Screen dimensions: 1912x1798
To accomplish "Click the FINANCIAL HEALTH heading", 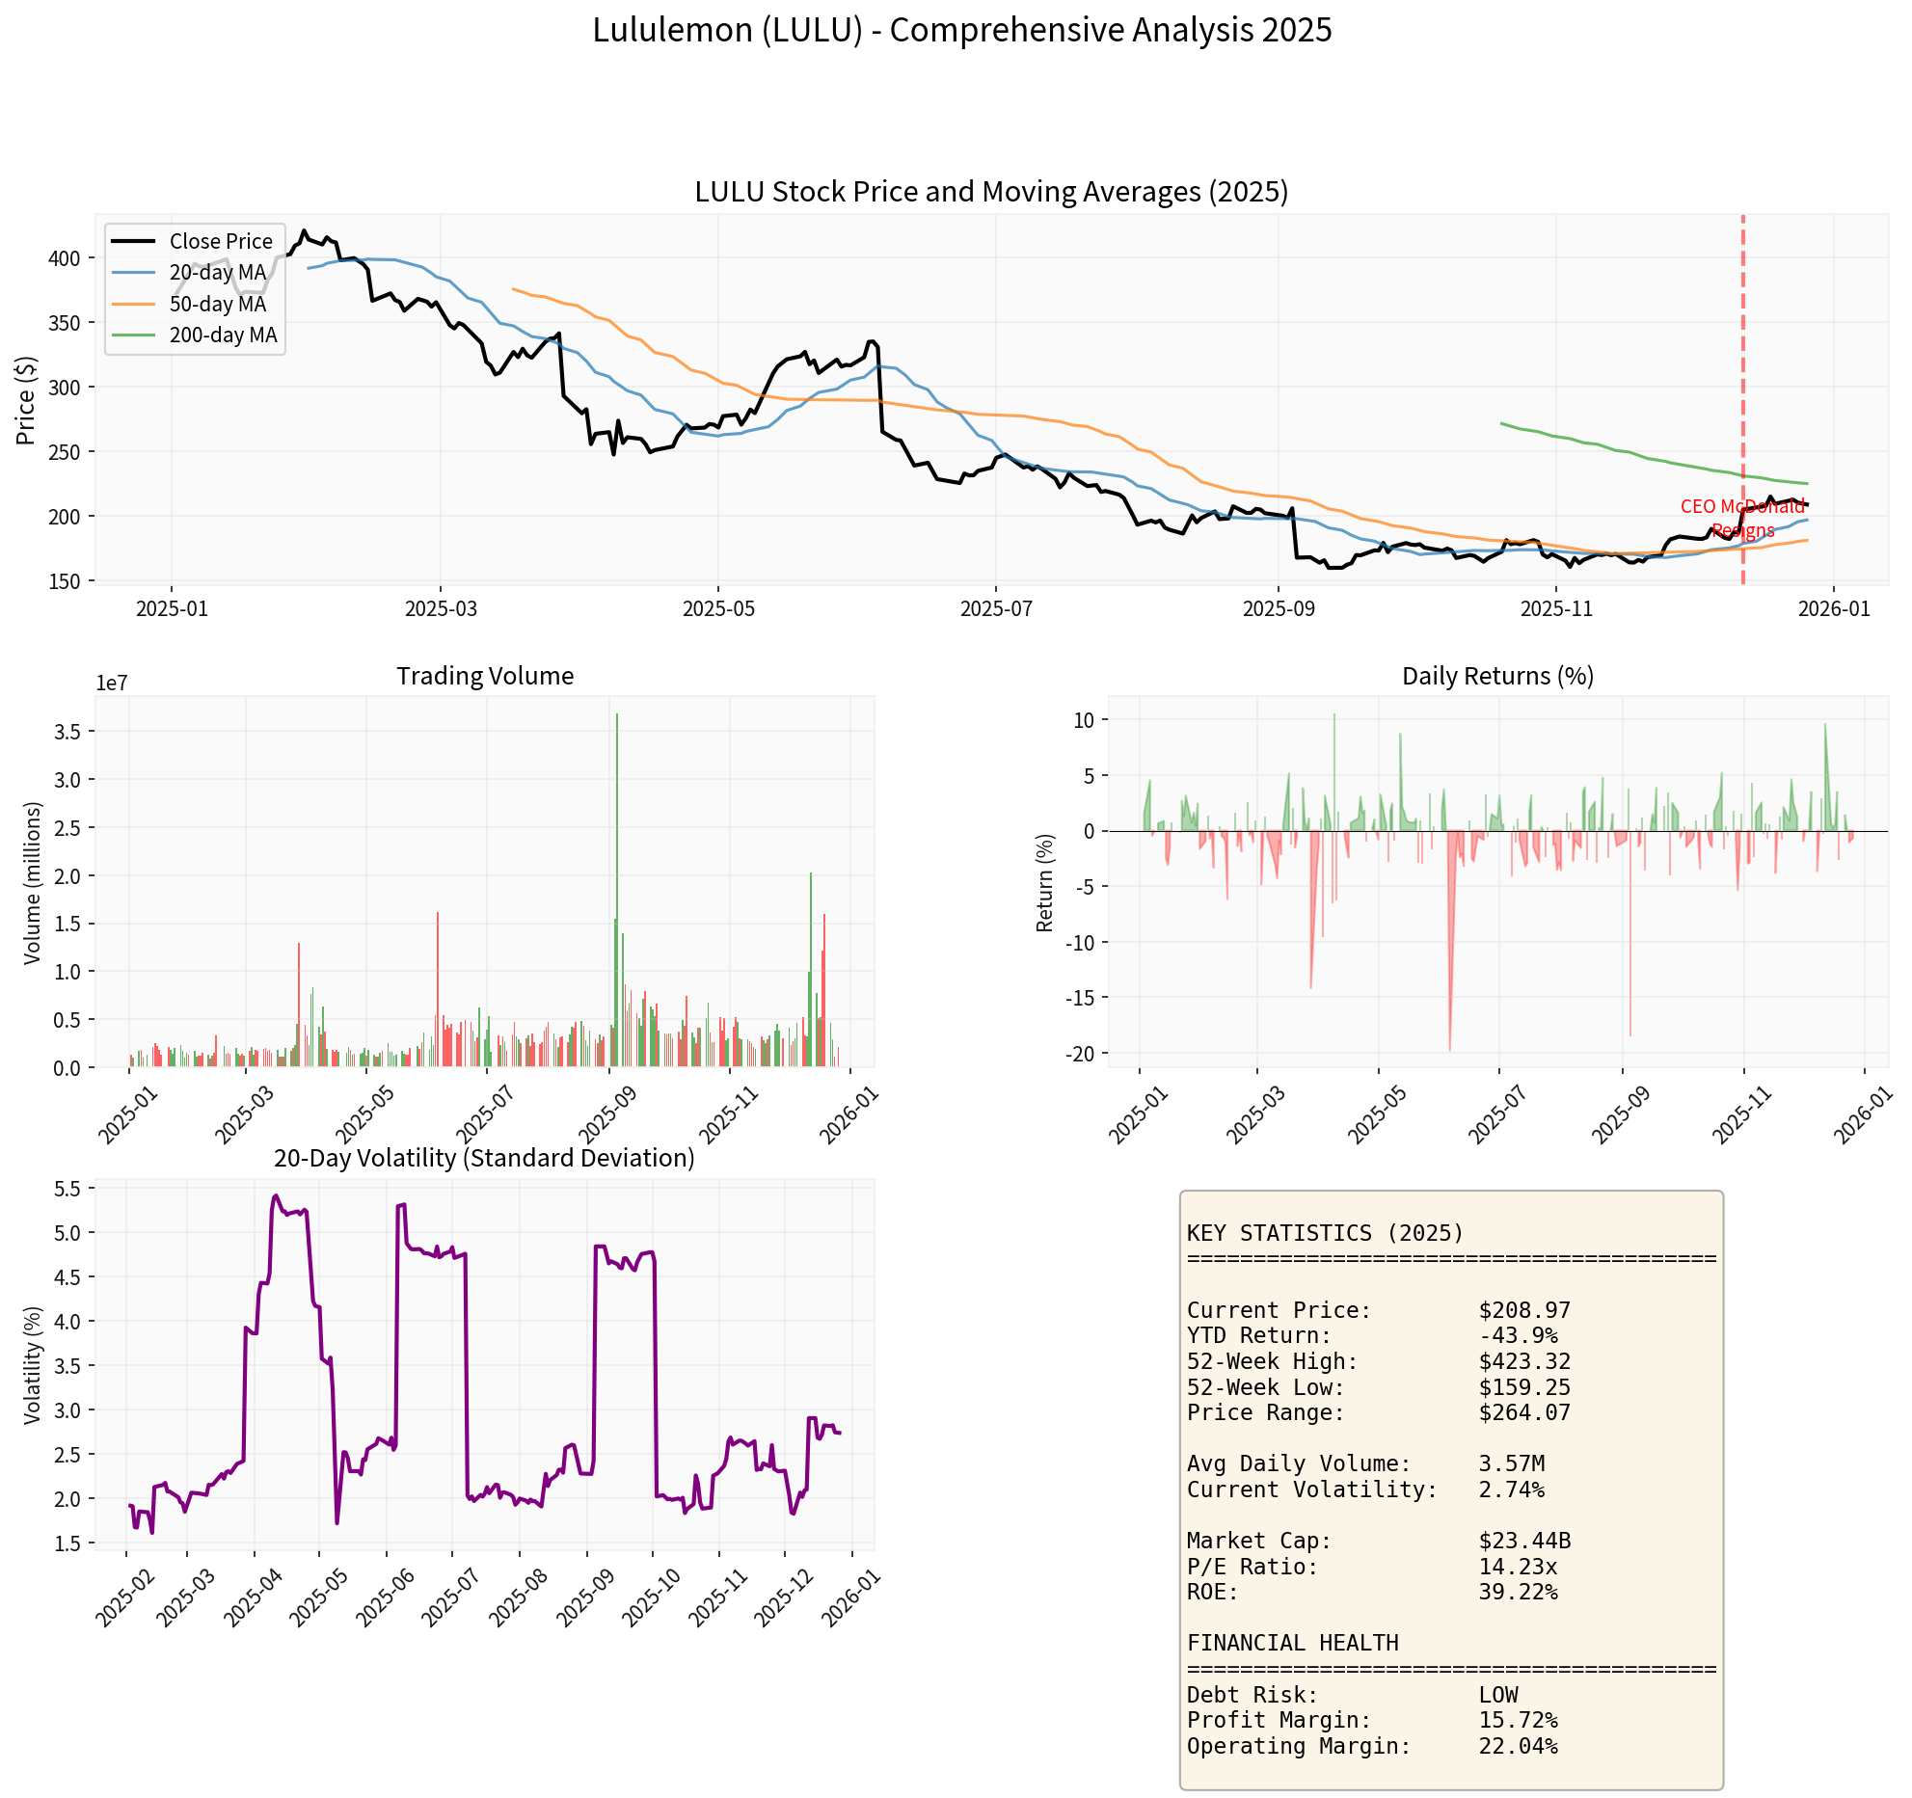I will [1292, 1643].
